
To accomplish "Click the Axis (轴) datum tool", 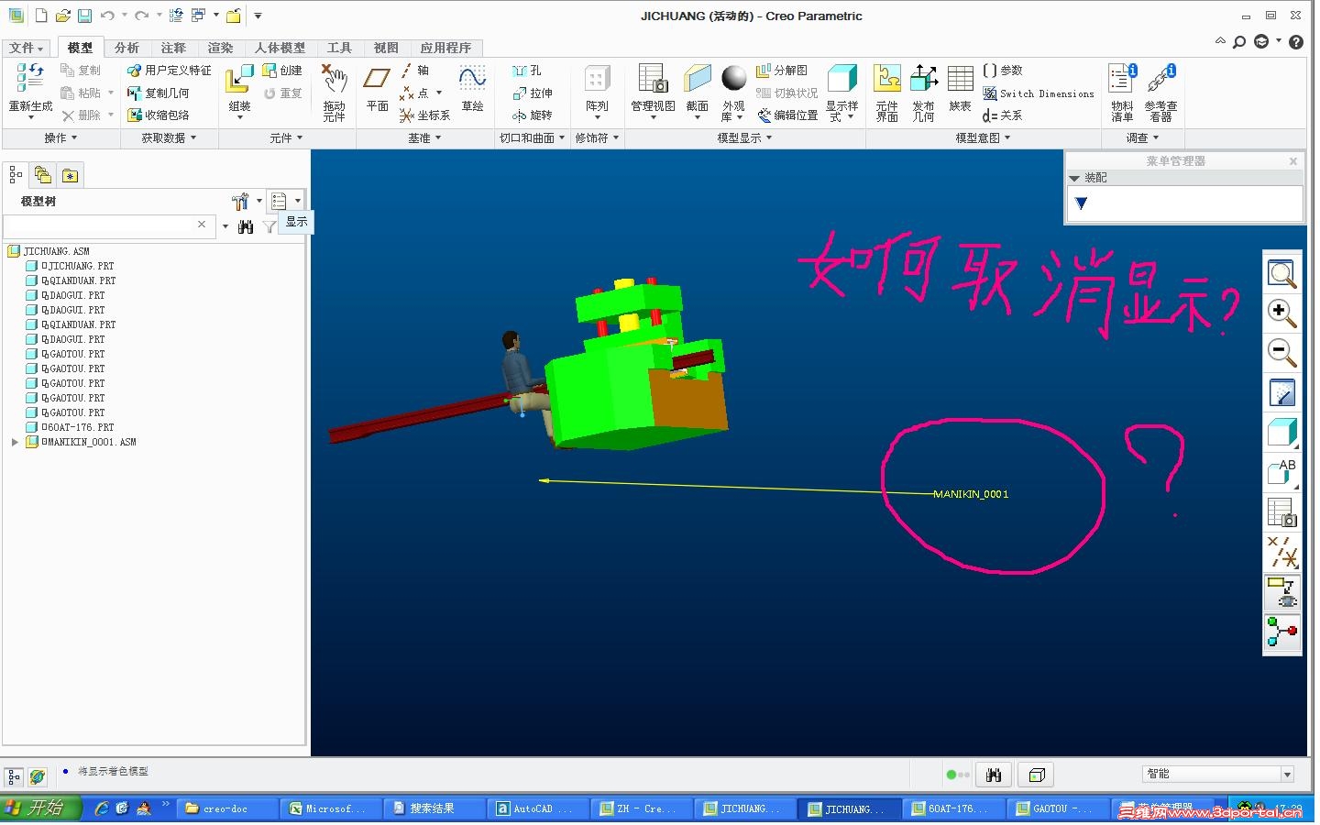I will tap(414, 71).
